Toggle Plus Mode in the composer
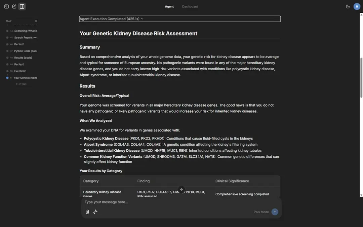 261,212
